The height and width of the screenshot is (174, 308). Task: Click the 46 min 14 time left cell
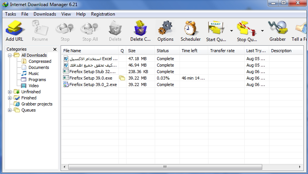tap(194, 78)
